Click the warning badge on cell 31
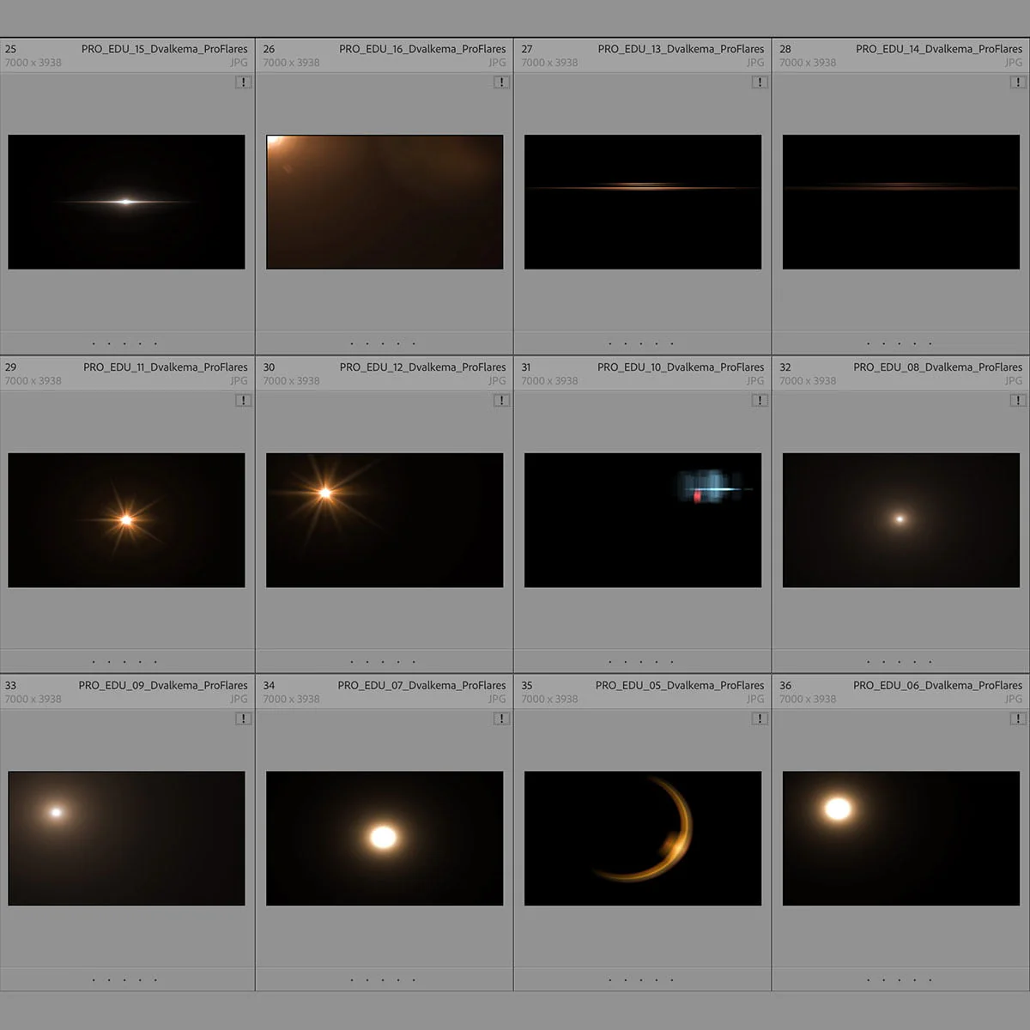Screen dimensions: 1030x1030 [x=760, y=401]
